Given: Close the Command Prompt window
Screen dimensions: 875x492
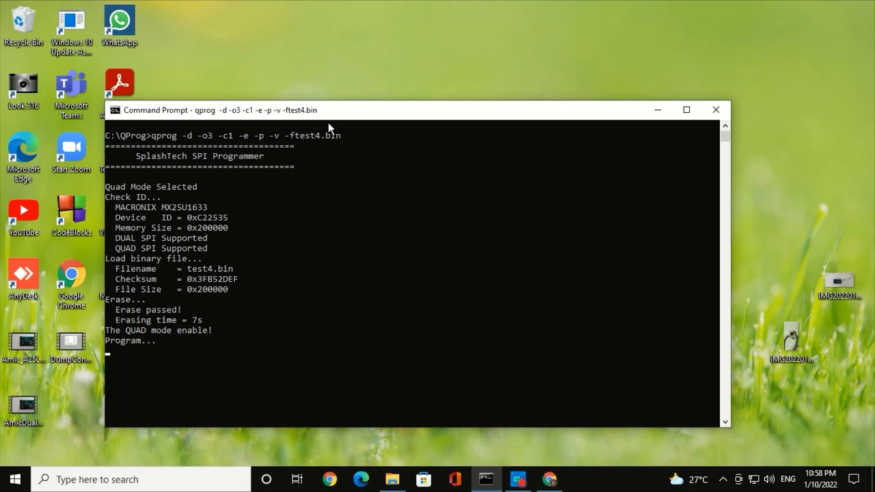Looking at the screenshot, I should pos(716,110).
